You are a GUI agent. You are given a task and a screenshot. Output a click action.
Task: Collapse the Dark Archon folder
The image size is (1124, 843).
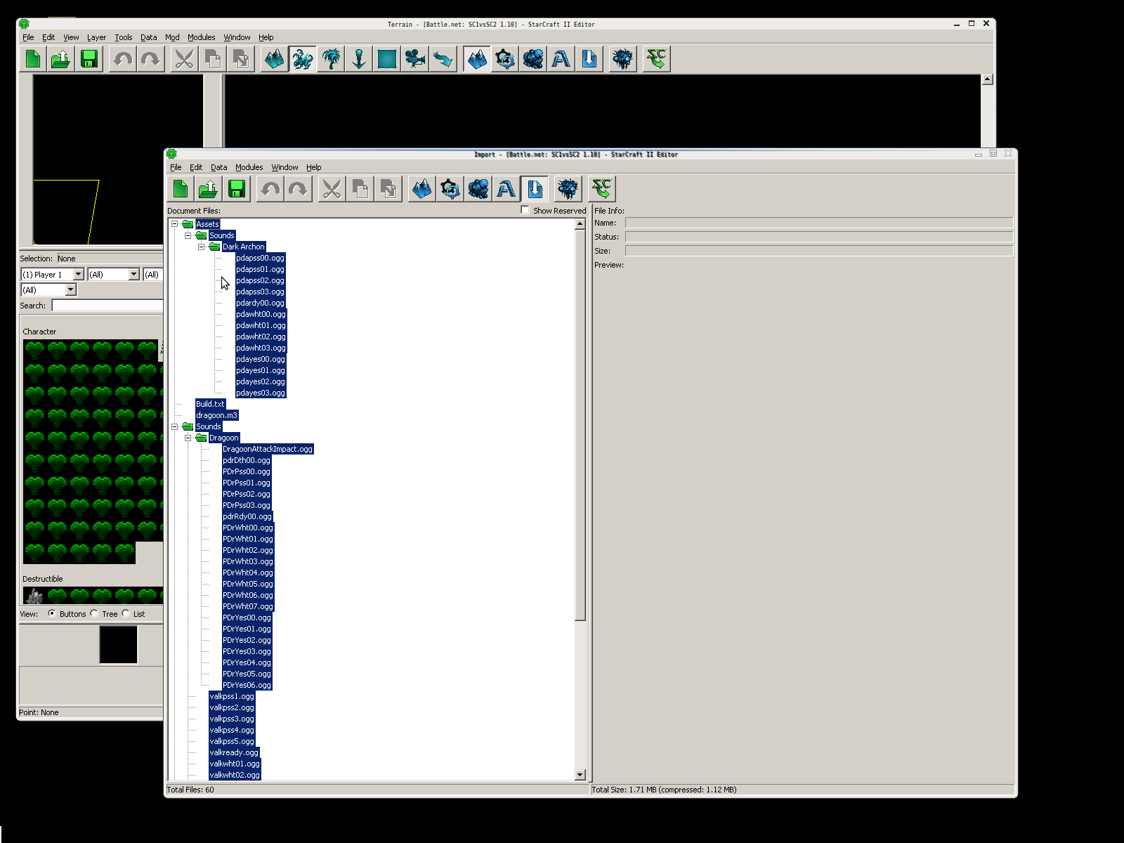pos(202,247)
